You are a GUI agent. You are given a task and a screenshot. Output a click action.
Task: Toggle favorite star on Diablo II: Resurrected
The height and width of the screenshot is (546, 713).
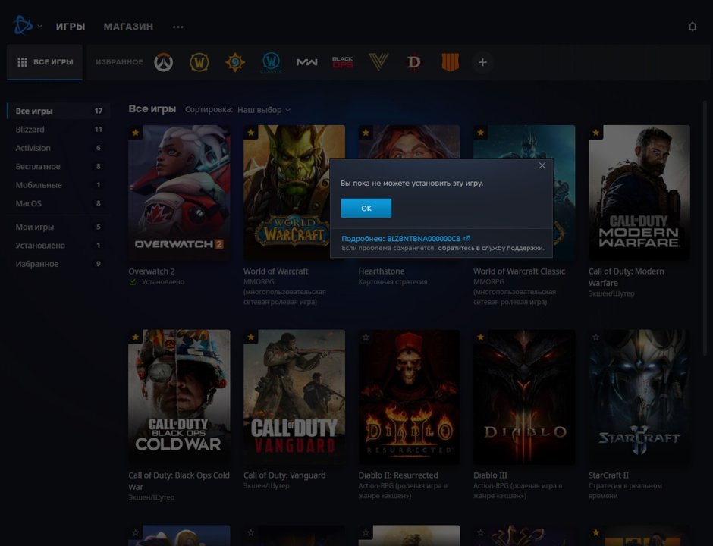pos(366,337)
